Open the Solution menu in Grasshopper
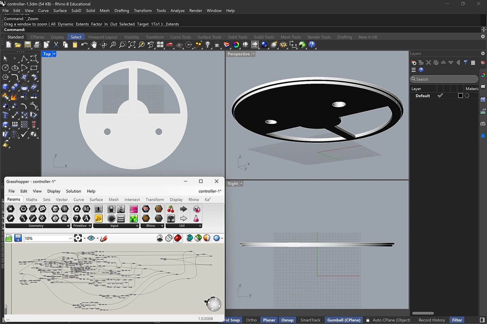 pyautogui.click(x=73, y=191)
